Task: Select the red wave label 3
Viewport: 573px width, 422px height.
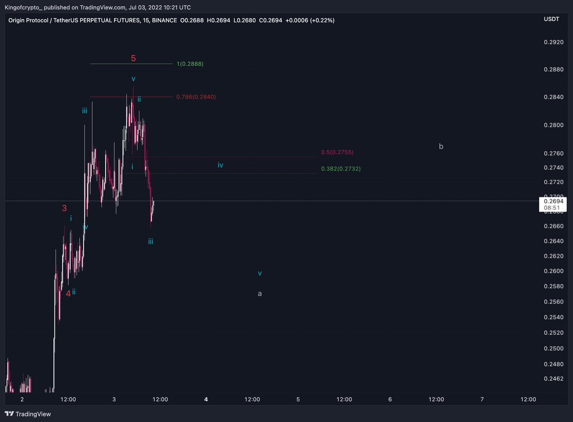Action: (x=64, y=208)
